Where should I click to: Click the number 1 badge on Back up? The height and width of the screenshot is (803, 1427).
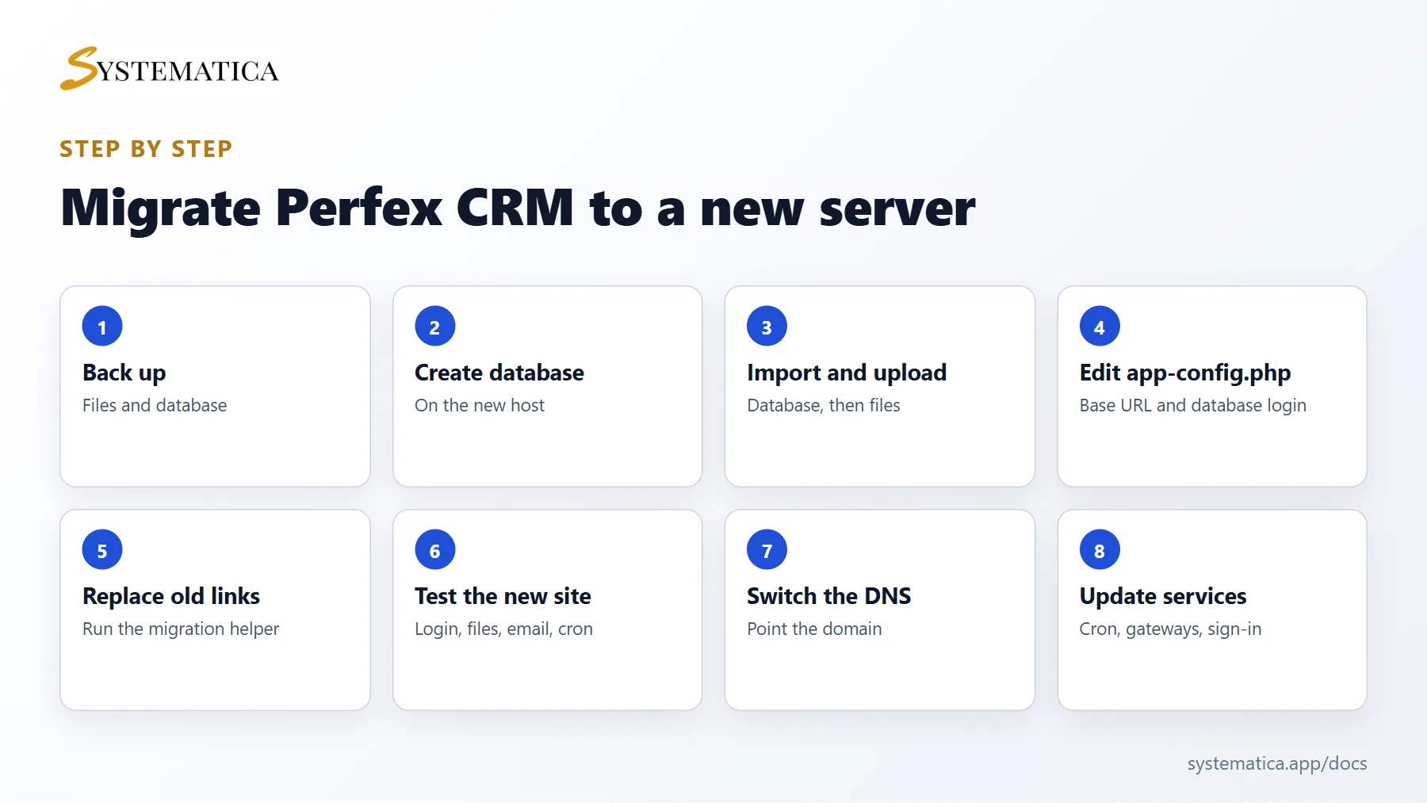[x=102, y=326]
